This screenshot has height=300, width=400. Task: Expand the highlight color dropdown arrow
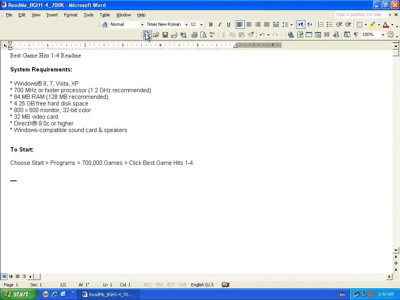tap(379, 25)
